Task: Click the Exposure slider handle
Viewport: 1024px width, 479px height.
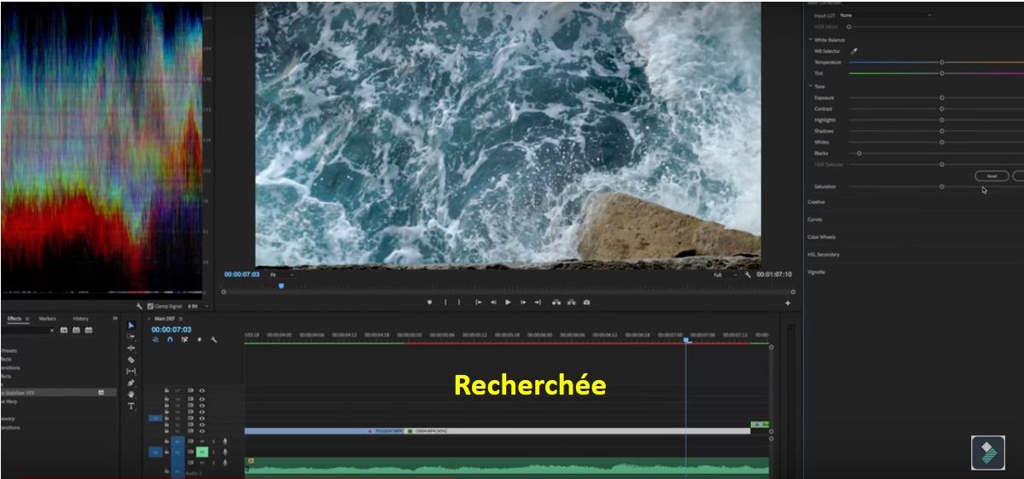Action: pos(942,98)
